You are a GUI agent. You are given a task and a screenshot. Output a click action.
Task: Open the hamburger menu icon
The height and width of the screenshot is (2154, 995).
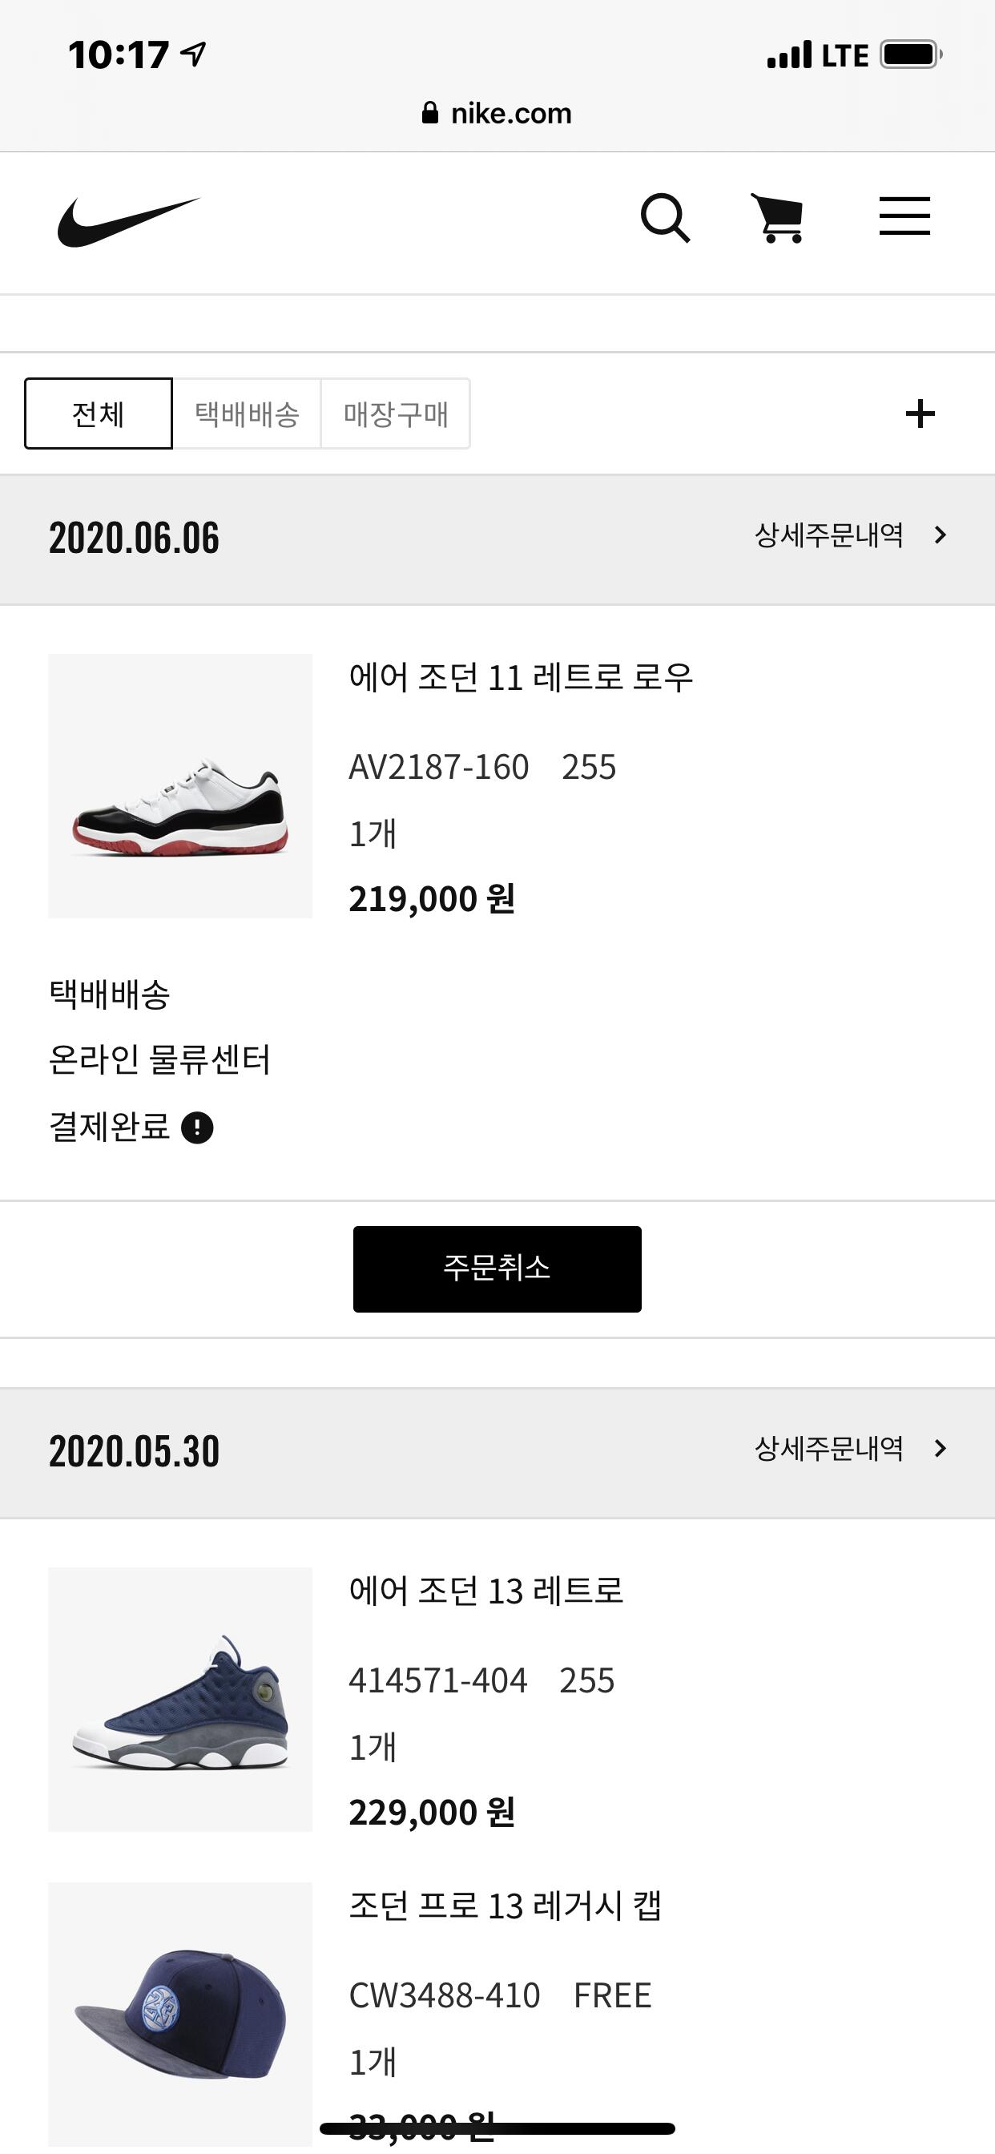(x=904, y=216)
